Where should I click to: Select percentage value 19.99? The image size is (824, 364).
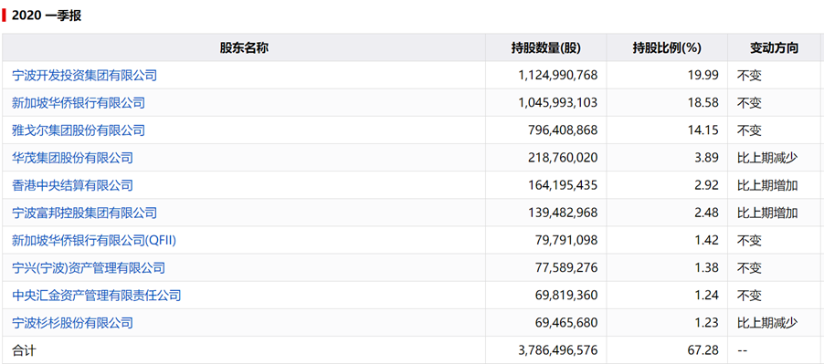pyautogui.click(x=704, y=76)
